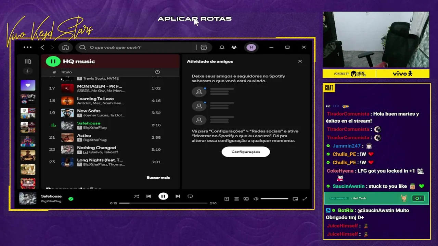Open artist link 'S3BZS, Mc Gw, Mc Men...'

(101, 91)
